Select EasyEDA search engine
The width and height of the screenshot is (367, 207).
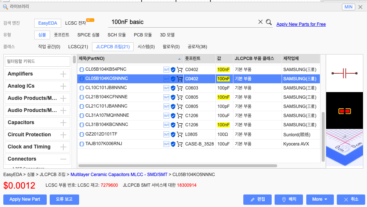pyautogui.click(x=47, y=23)
